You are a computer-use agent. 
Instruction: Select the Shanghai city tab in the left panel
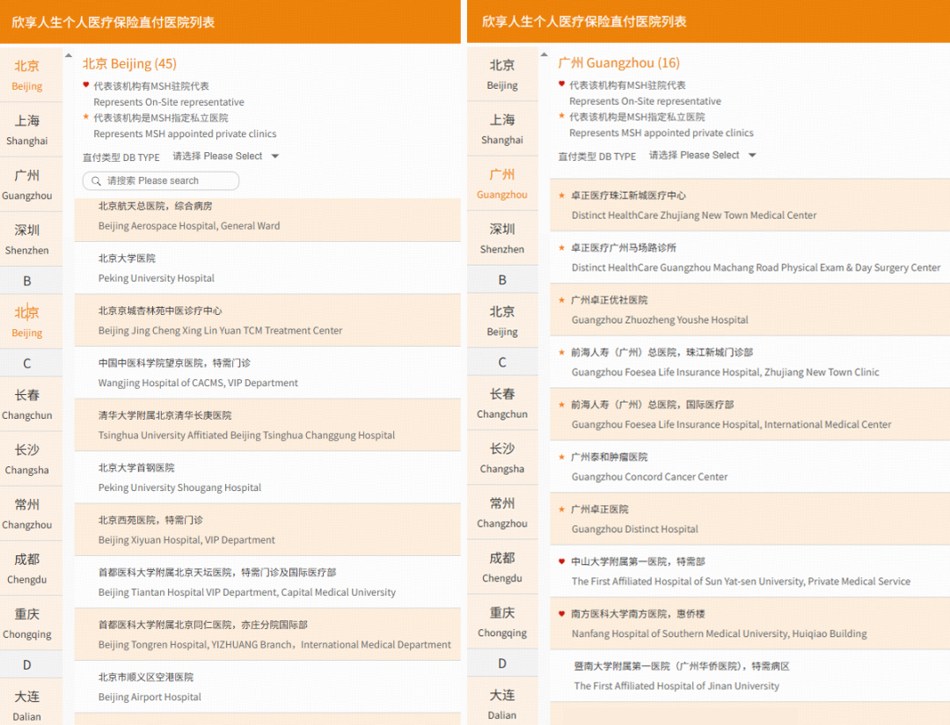point(27,129)
